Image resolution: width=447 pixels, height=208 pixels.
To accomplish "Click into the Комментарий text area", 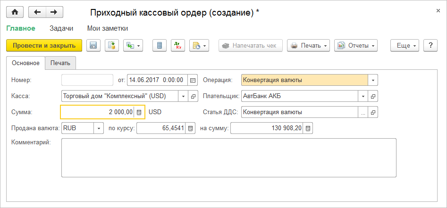I will (x=228, y=157).
